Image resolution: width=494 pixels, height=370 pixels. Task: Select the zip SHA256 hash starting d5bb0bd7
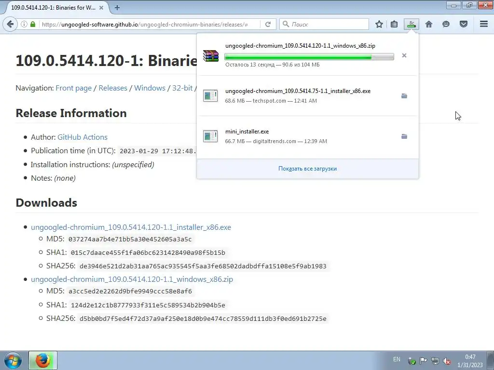point(203,319)
